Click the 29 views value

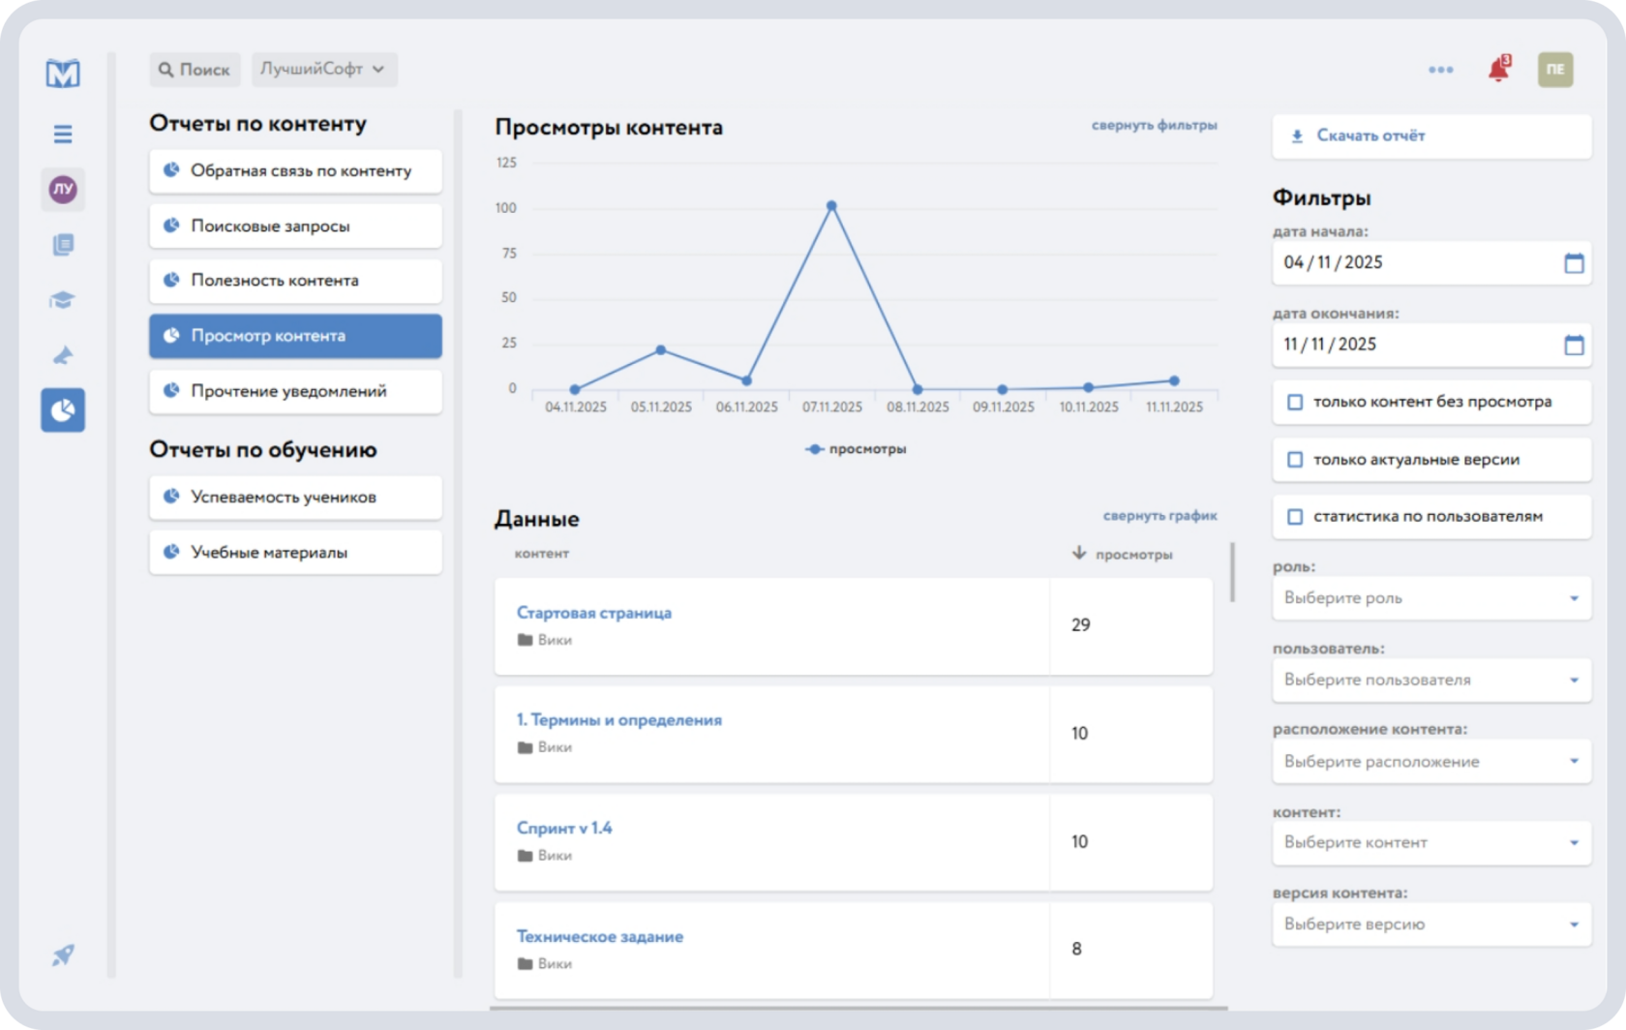pyautogui.click(x=1080, y=625)
